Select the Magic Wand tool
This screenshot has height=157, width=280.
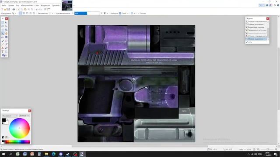3,34
